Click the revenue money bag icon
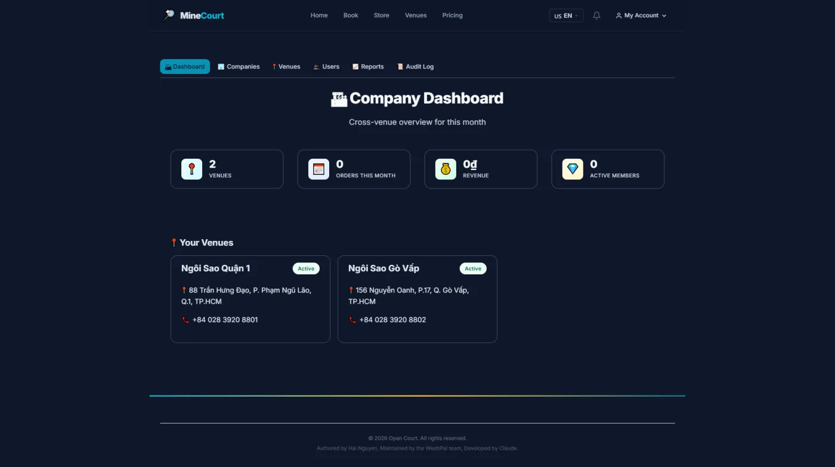 pos(446,169)
